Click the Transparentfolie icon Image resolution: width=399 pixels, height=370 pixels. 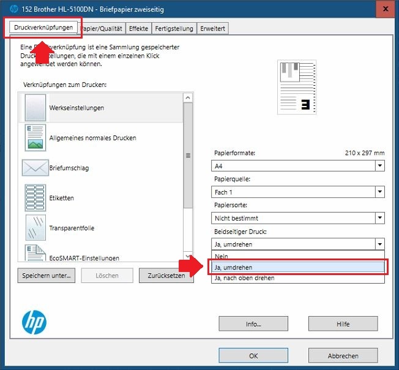(x=35, y=227)
